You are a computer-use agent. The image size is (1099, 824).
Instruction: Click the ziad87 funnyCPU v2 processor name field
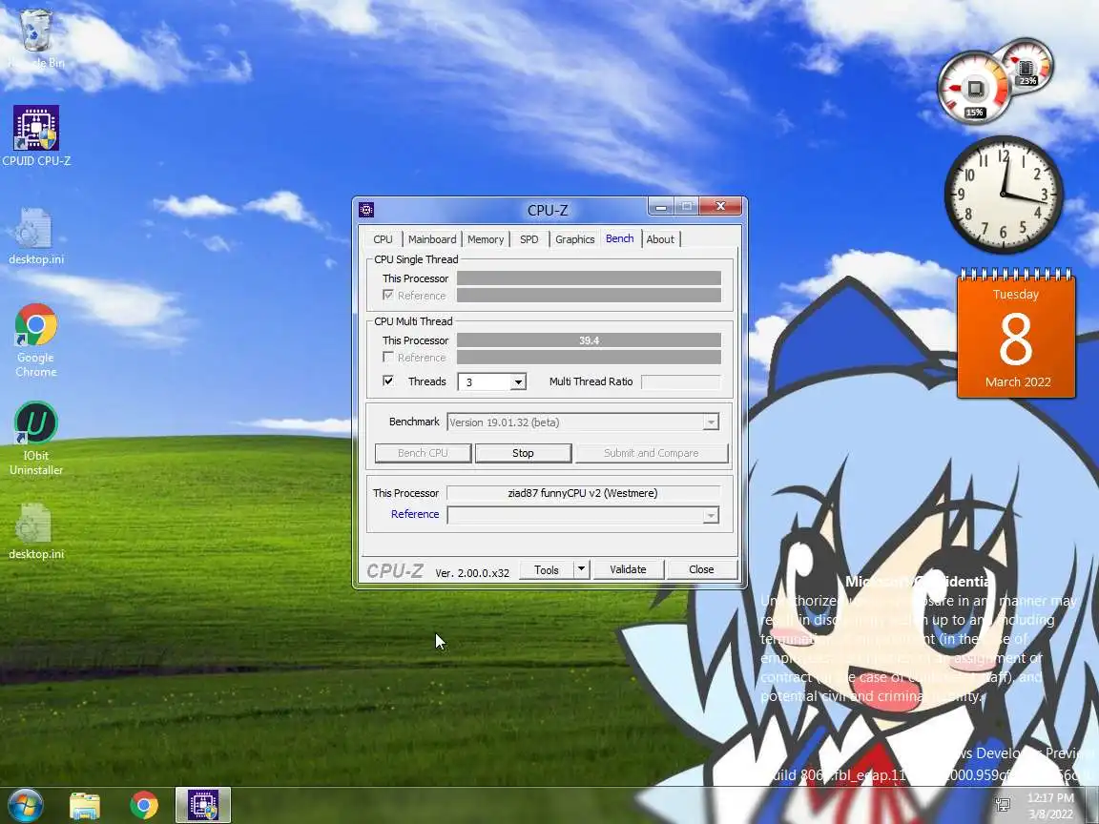pyautogui.click(x=583, y=492)
